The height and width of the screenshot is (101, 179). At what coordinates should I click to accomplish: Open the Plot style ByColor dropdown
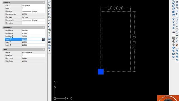pos(33,17)
